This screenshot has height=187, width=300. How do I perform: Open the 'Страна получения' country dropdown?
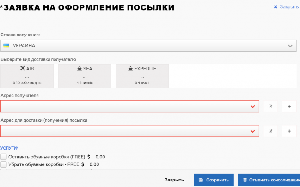(290, 46)
